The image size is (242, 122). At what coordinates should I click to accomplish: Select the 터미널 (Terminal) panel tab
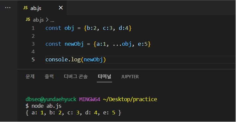104,77
